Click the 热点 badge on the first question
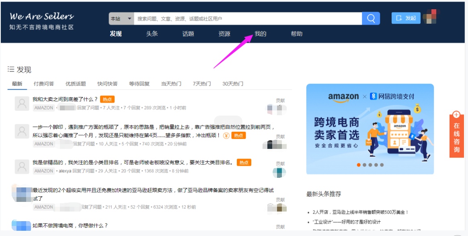Image resolution: width=468 pixels, height=236 pixels. [x=107, y=99]
